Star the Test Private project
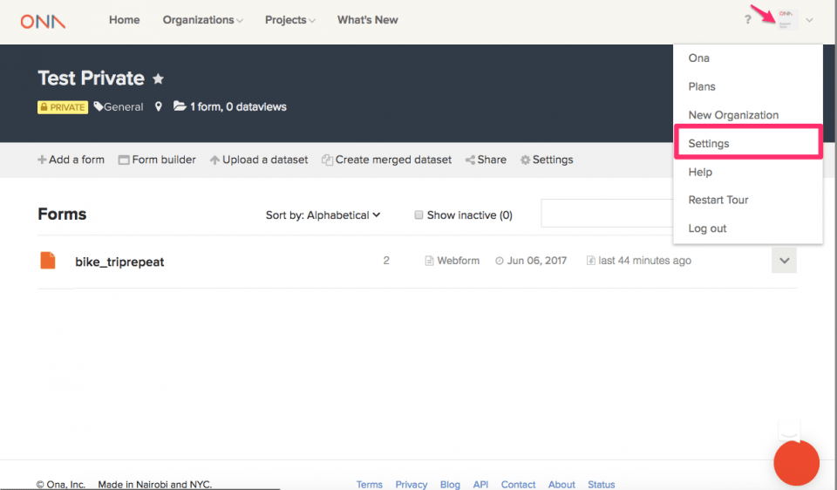 pyautogui.click(x=158, y=79)
